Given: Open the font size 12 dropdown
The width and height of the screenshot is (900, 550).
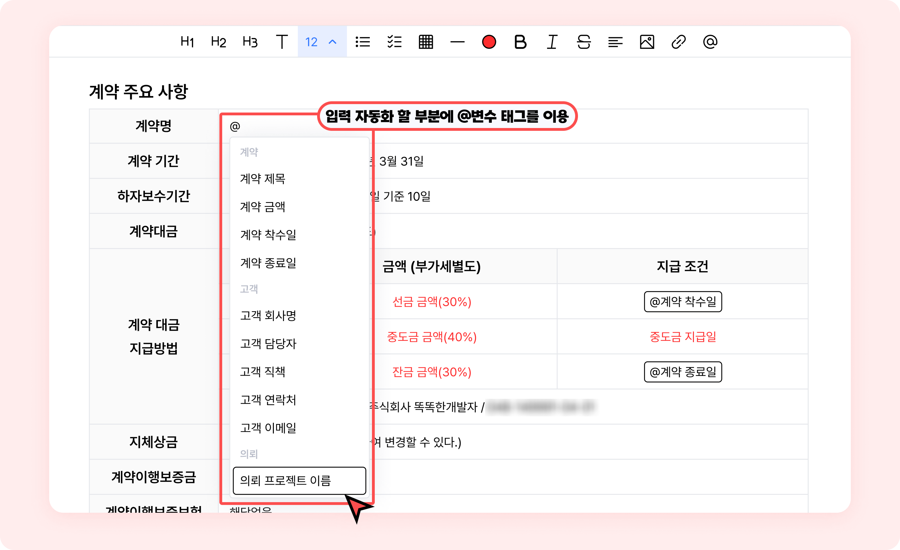Looking at the screenshot, I should [321, 41].
